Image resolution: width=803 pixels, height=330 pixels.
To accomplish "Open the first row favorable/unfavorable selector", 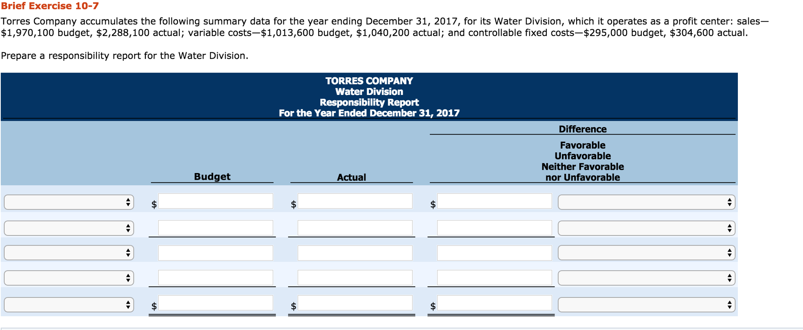I will click(646, 202).
